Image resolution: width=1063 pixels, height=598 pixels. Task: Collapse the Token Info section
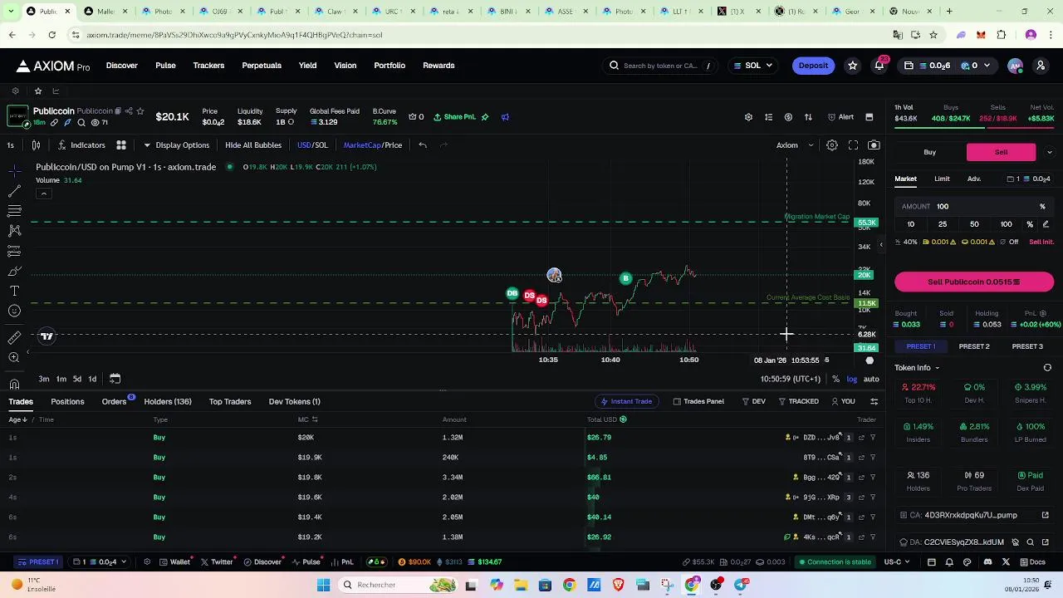(x=918, y=368)
